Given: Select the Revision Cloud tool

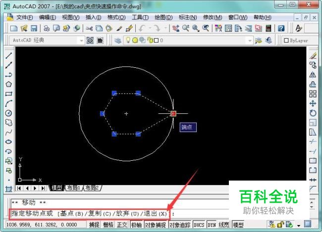Looking at the screenshot, I should point(8,123).
